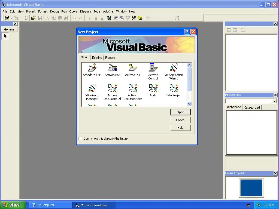Open the Project menu
The height and width of the screenshot is (209, 279).
31,11
